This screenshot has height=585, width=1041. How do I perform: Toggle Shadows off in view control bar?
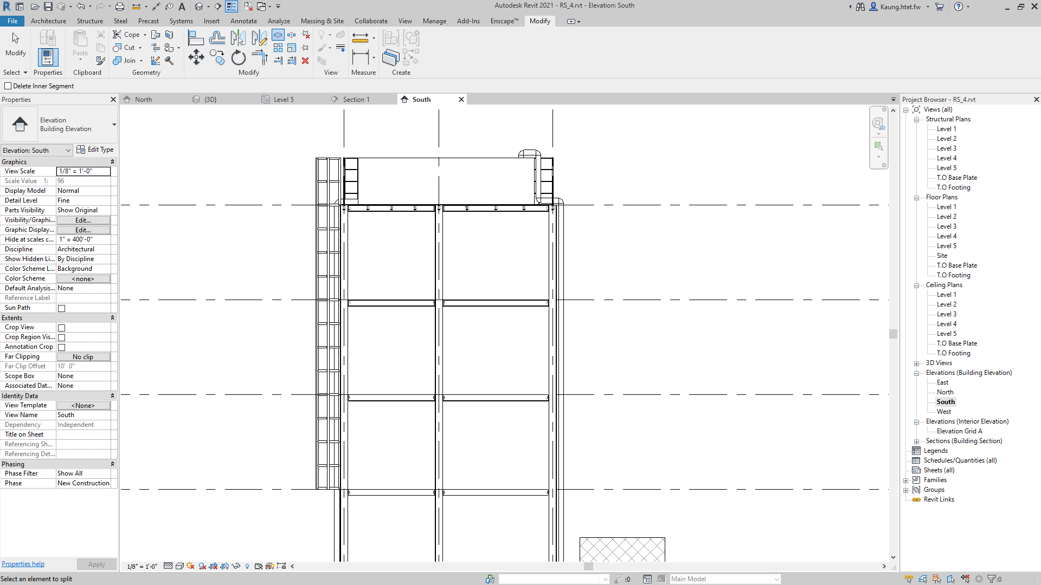(x=190, y=567)
